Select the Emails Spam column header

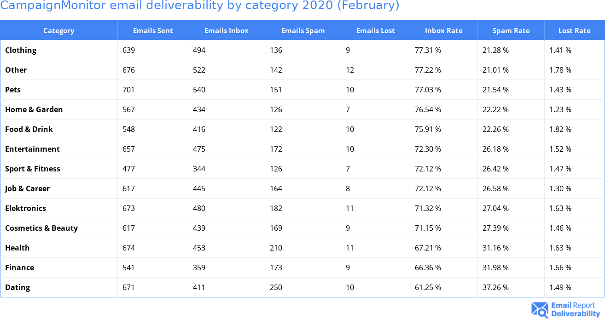point(302,31)
